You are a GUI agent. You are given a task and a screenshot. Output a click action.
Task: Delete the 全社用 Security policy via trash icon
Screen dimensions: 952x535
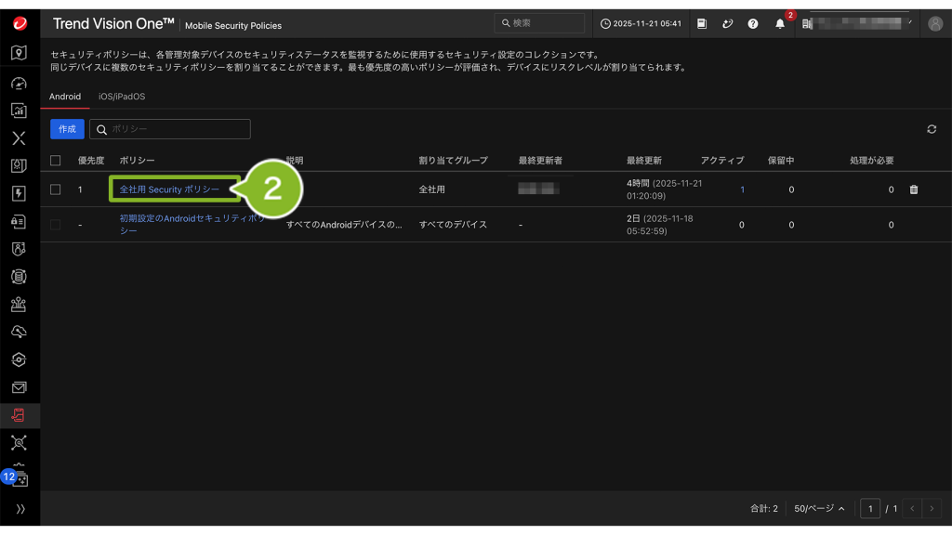[913, 189]
